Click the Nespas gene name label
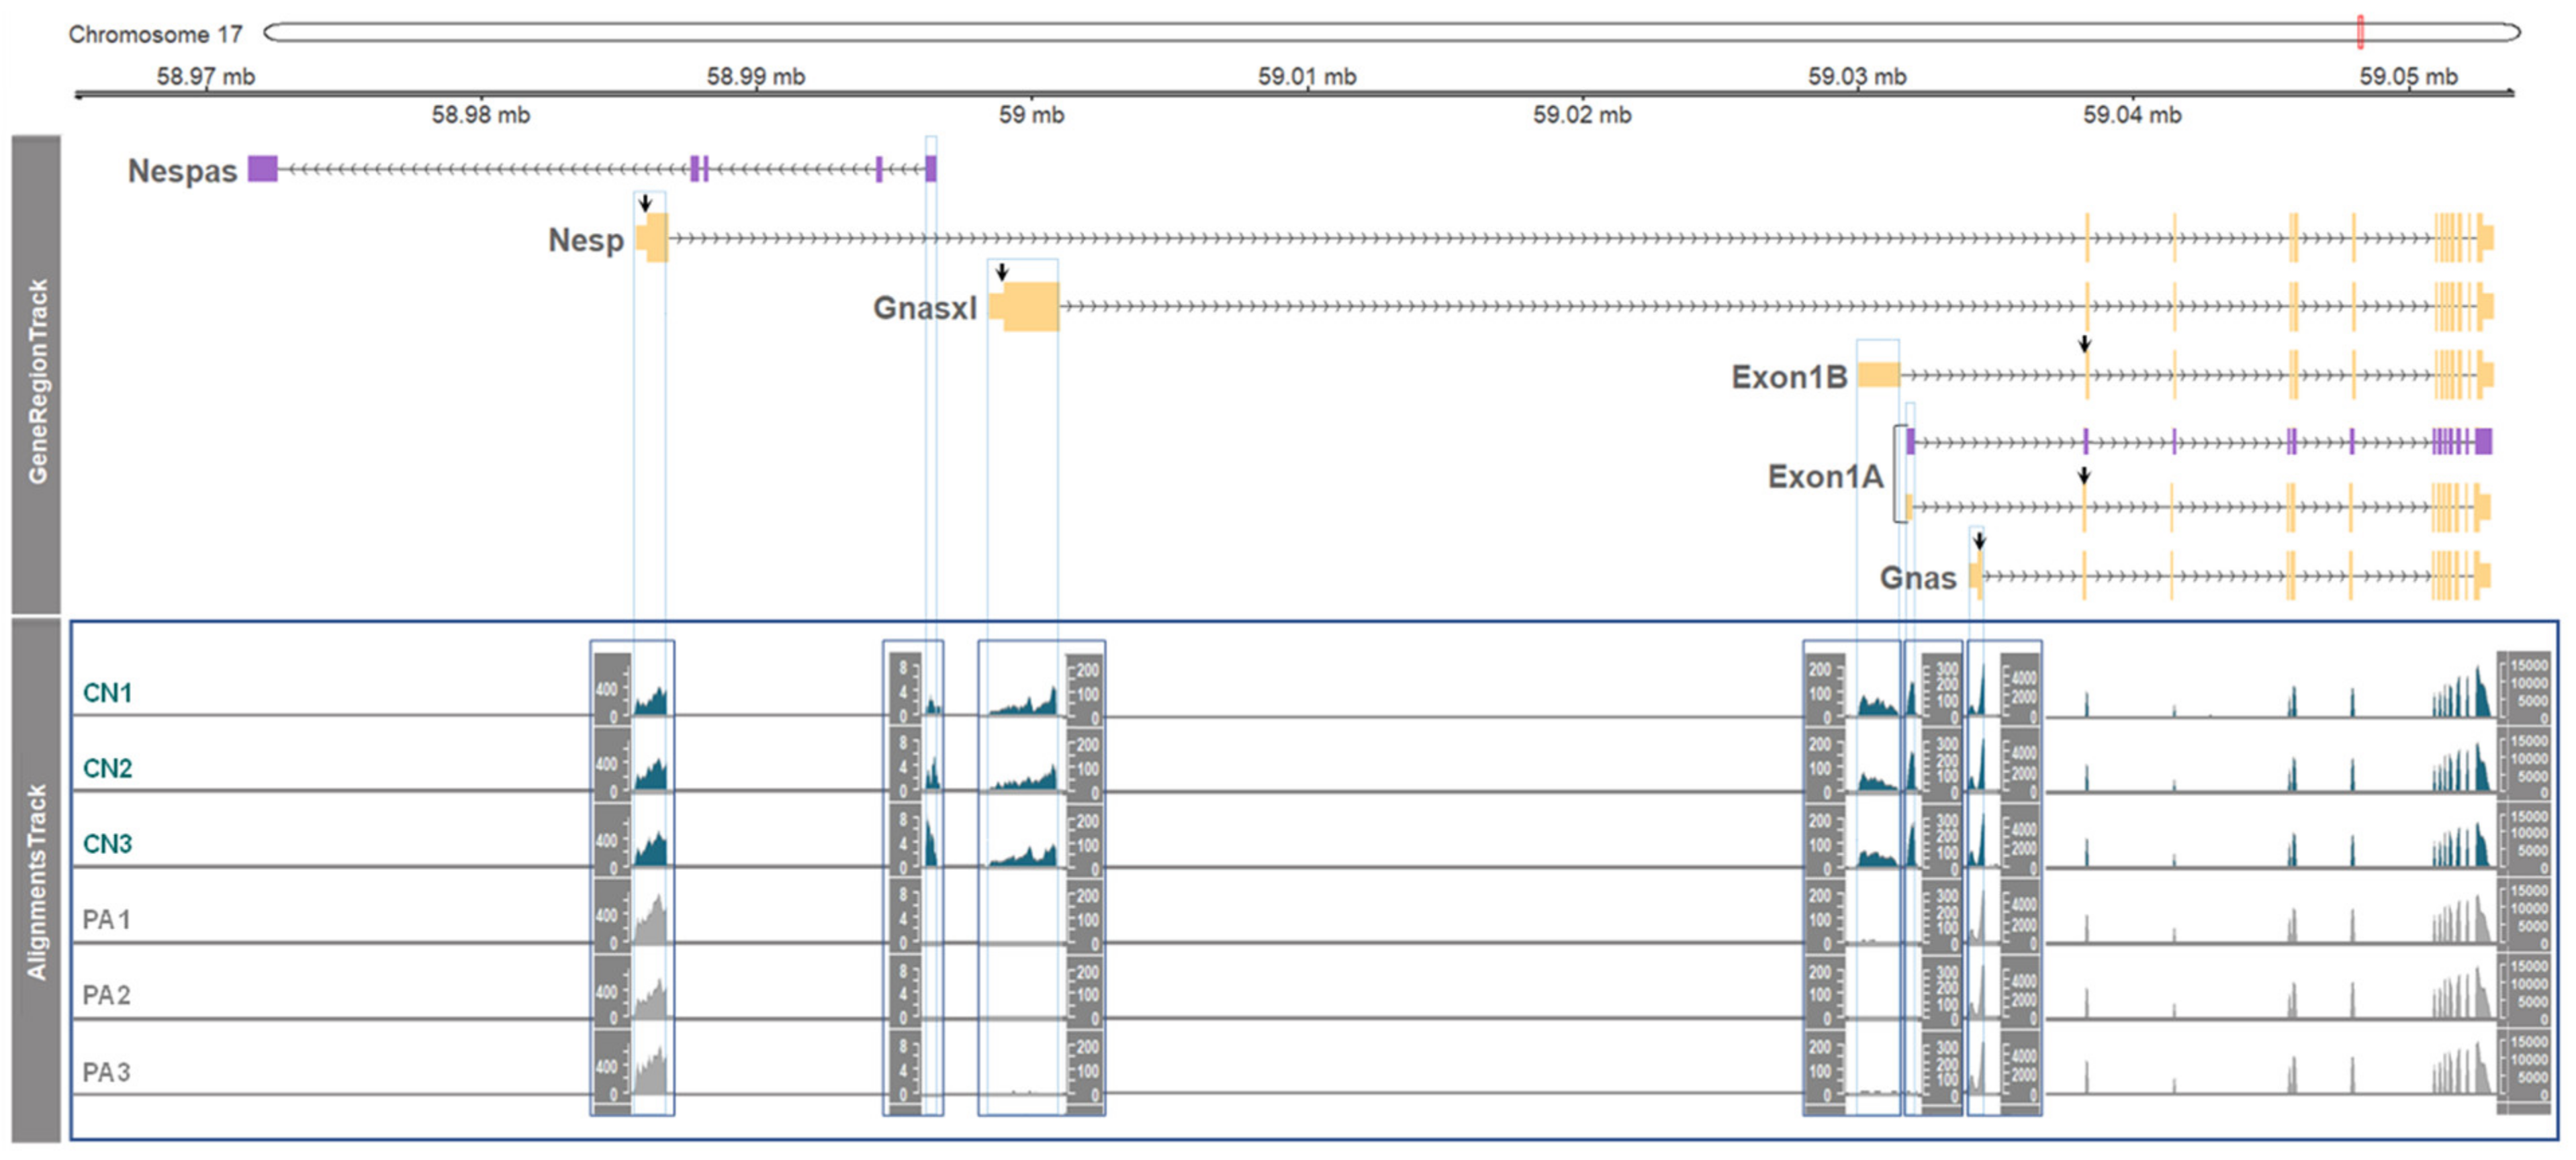Image resolution: width=2576 pixels, height=1160 pixels. 182,171
